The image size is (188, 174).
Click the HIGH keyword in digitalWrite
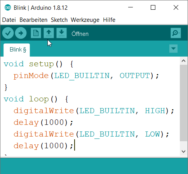tap(155, 111)
